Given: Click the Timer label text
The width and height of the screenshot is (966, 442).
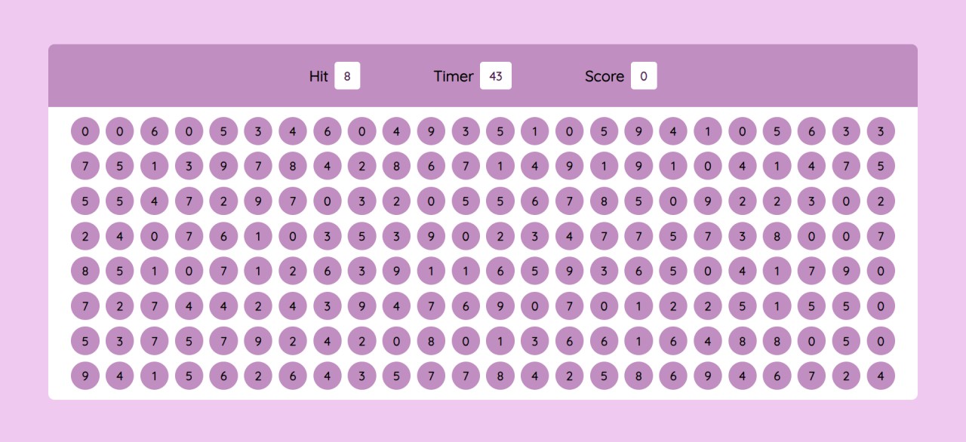Looking at the screenshot, I should (454, 76).
